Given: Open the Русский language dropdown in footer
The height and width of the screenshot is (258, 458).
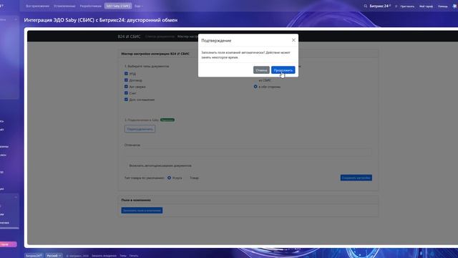Looking at the screenshot, I should pyautogui.click(x=54, y=255).
